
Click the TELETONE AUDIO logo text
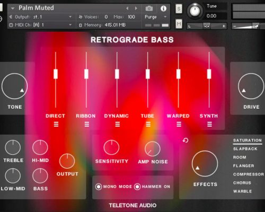(x=132, y=206)
